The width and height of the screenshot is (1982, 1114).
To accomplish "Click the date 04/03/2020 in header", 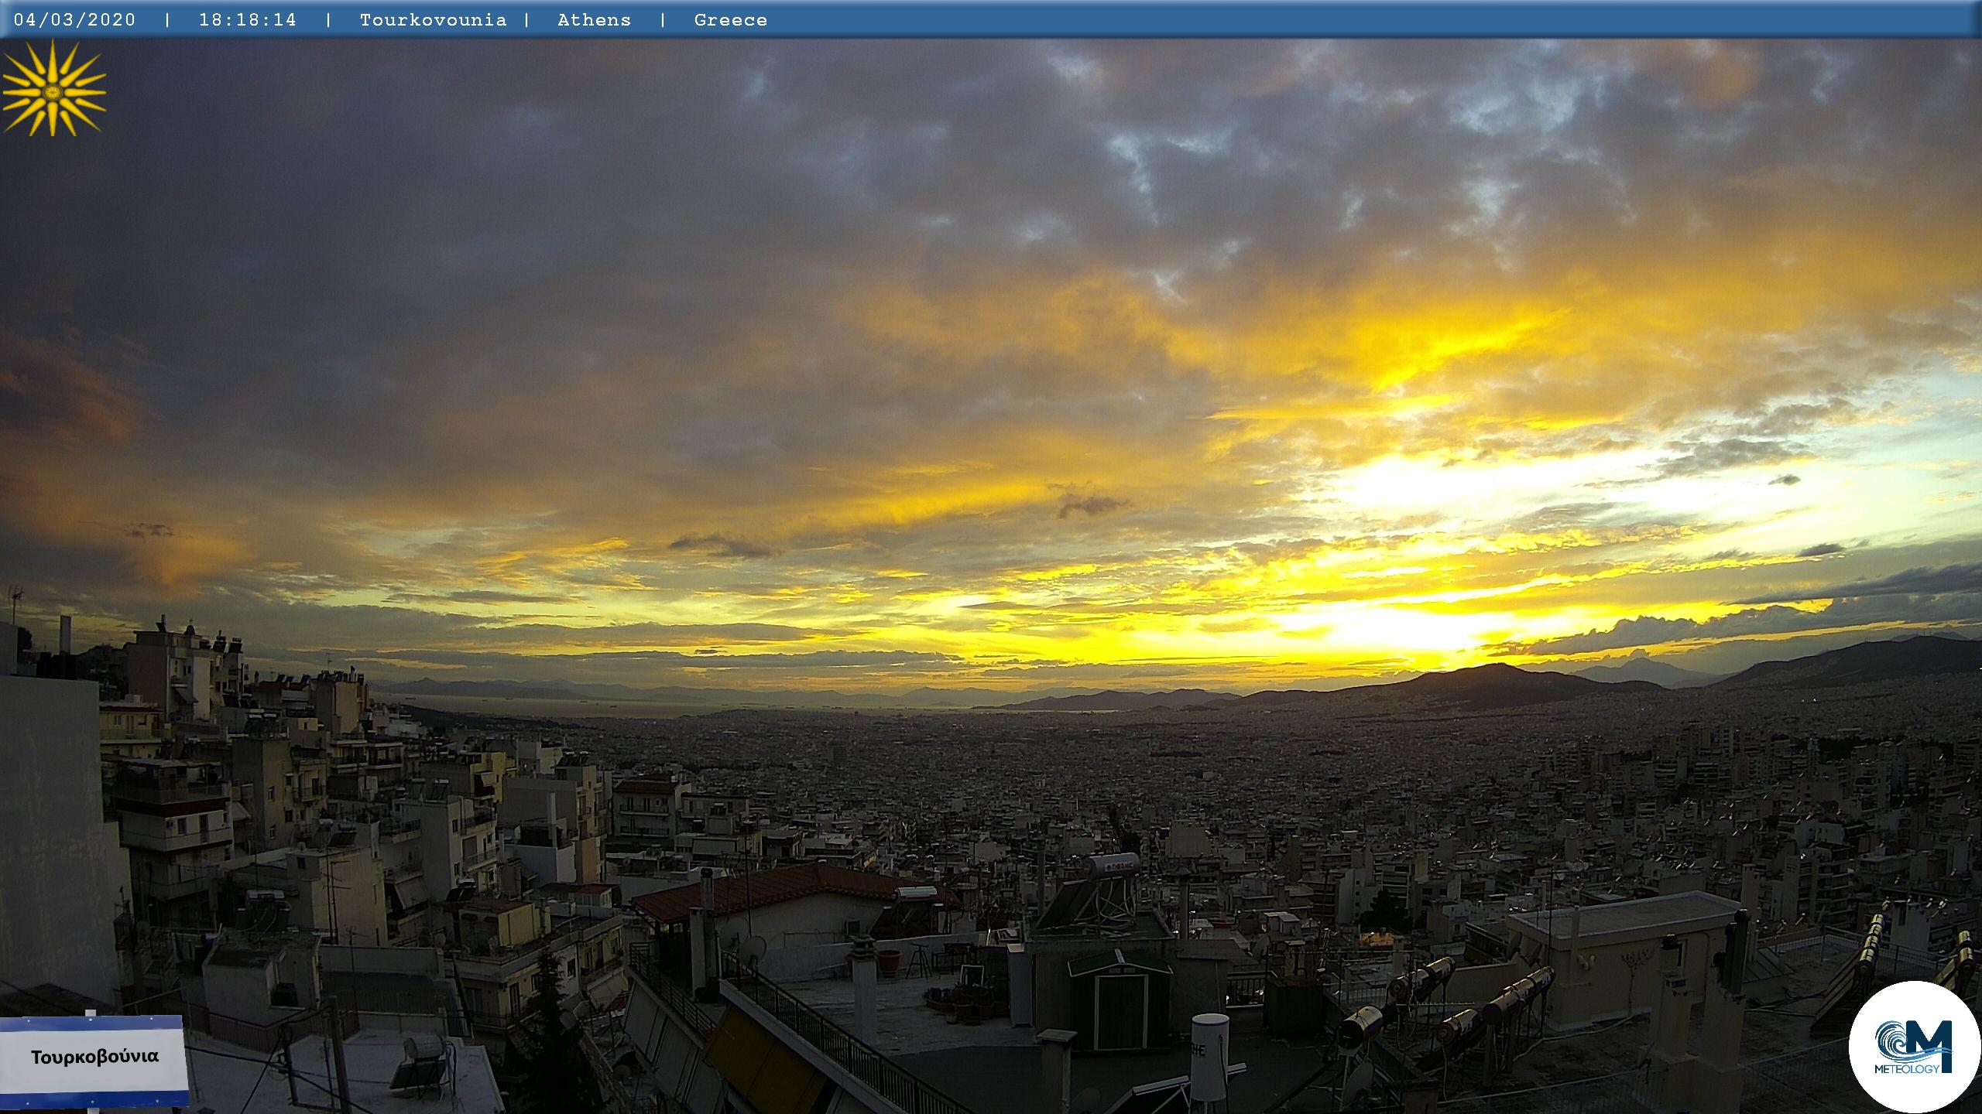I will point(74,20).
